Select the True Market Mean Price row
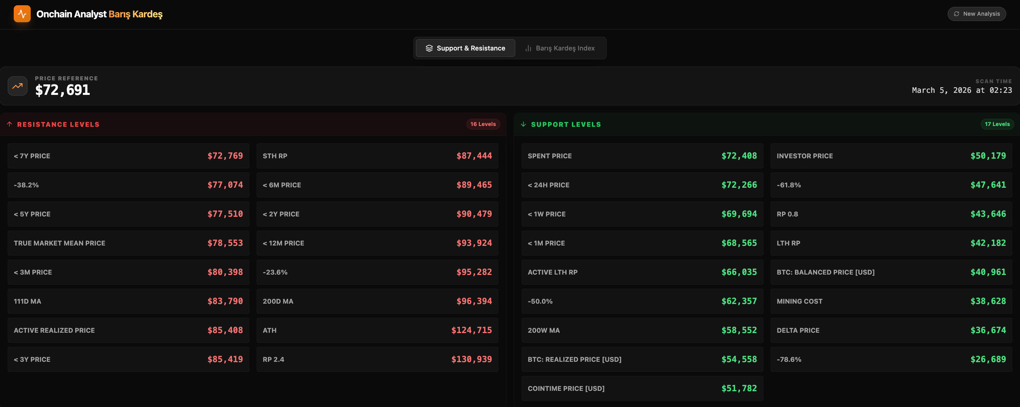Image resolution: width=1020 pixels, height=407 pixels. tap(128, 243)
